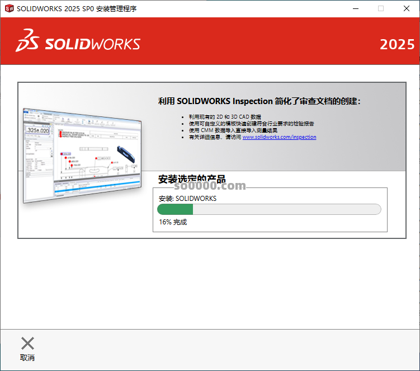Click the bullet about 可自定义的模板

coord(251,124)
